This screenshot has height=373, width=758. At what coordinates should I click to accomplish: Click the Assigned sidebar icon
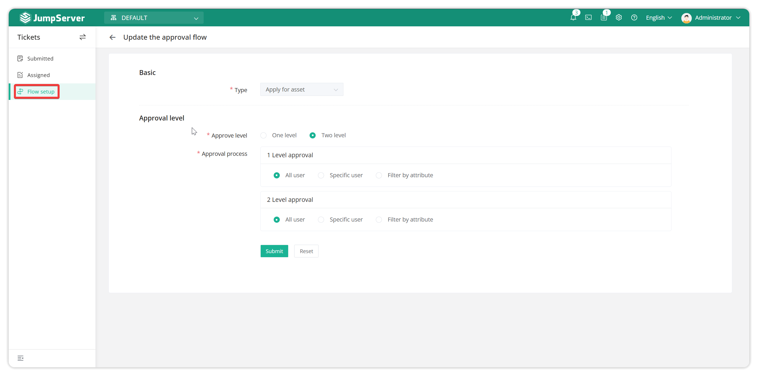20,75
